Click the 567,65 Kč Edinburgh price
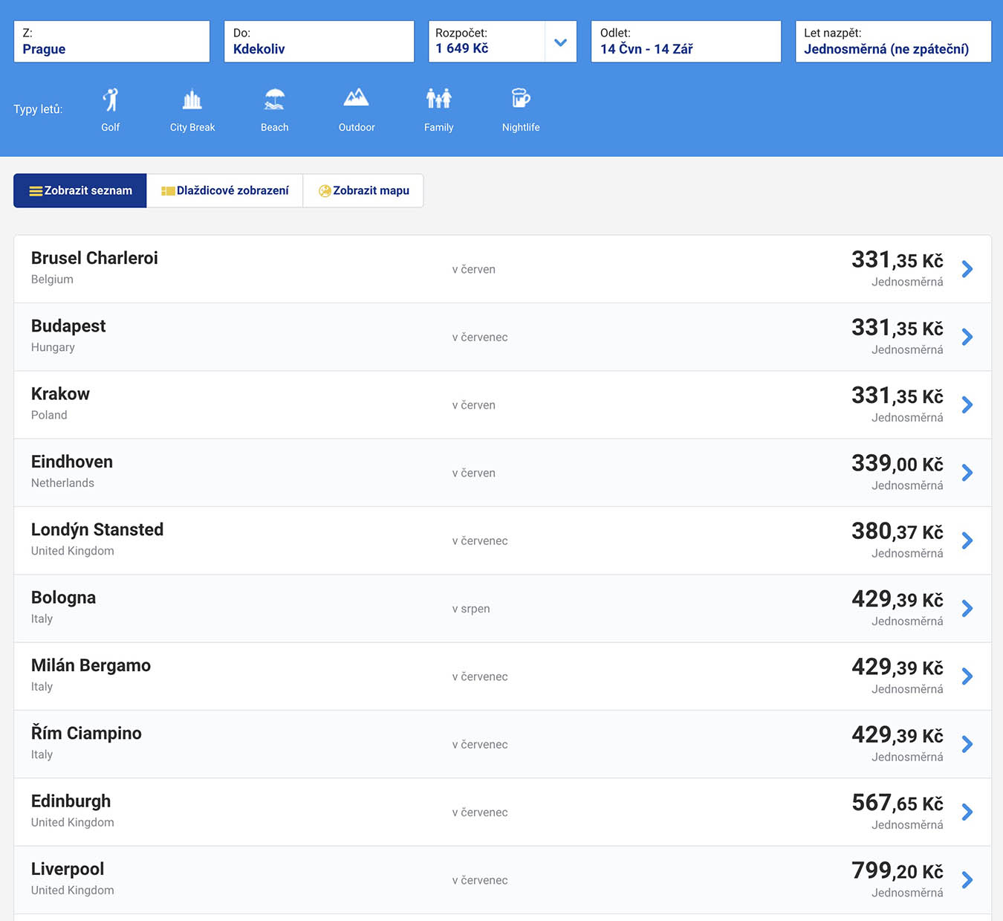Viewport: 1003px width, 921px height. [897, 803]
